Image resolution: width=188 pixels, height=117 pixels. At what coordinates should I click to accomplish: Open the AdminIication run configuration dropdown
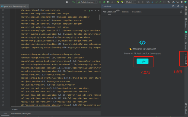pos(87,2)
